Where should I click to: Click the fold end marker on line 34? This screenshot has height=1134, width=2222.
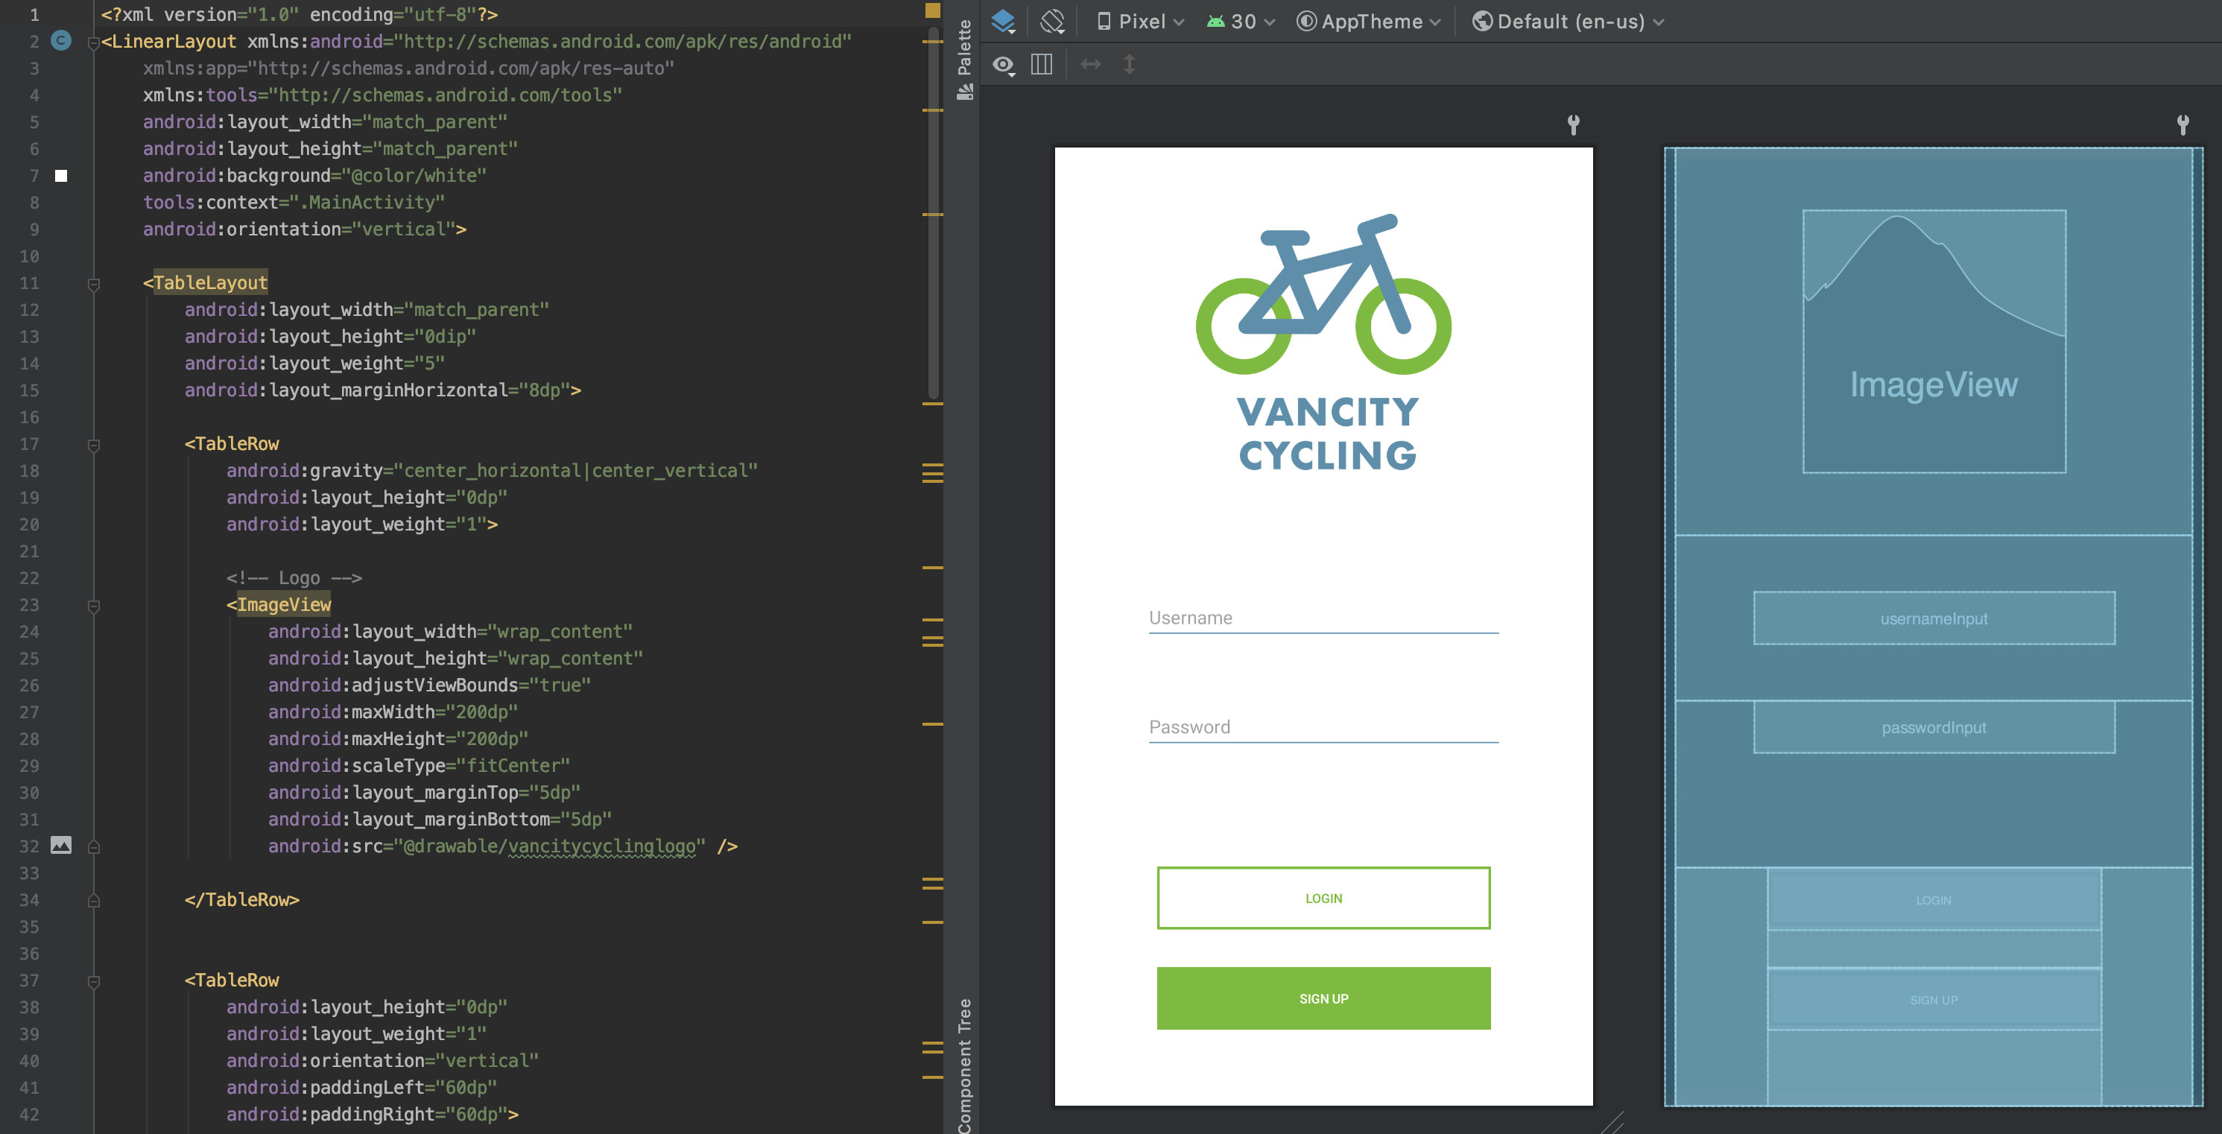pyautogui.click(x=94, y=900)
